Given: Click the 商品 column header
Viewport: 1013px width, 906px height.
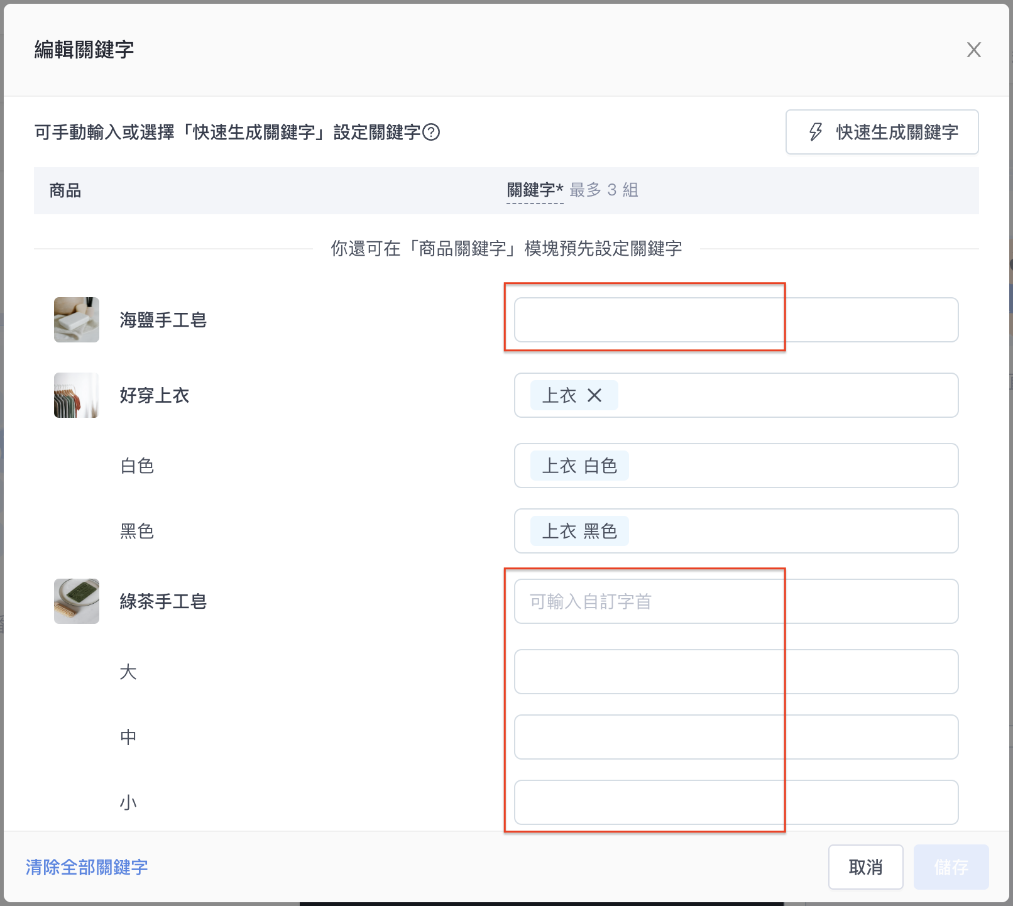Looking at the screenshot, I should (65, 190).
